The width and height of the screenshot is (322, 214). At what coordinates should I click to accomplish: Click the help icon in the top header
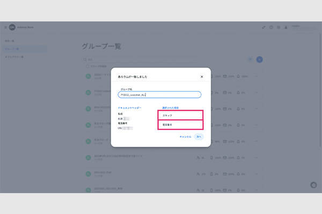pyautogui.click(x=271, y=27)
